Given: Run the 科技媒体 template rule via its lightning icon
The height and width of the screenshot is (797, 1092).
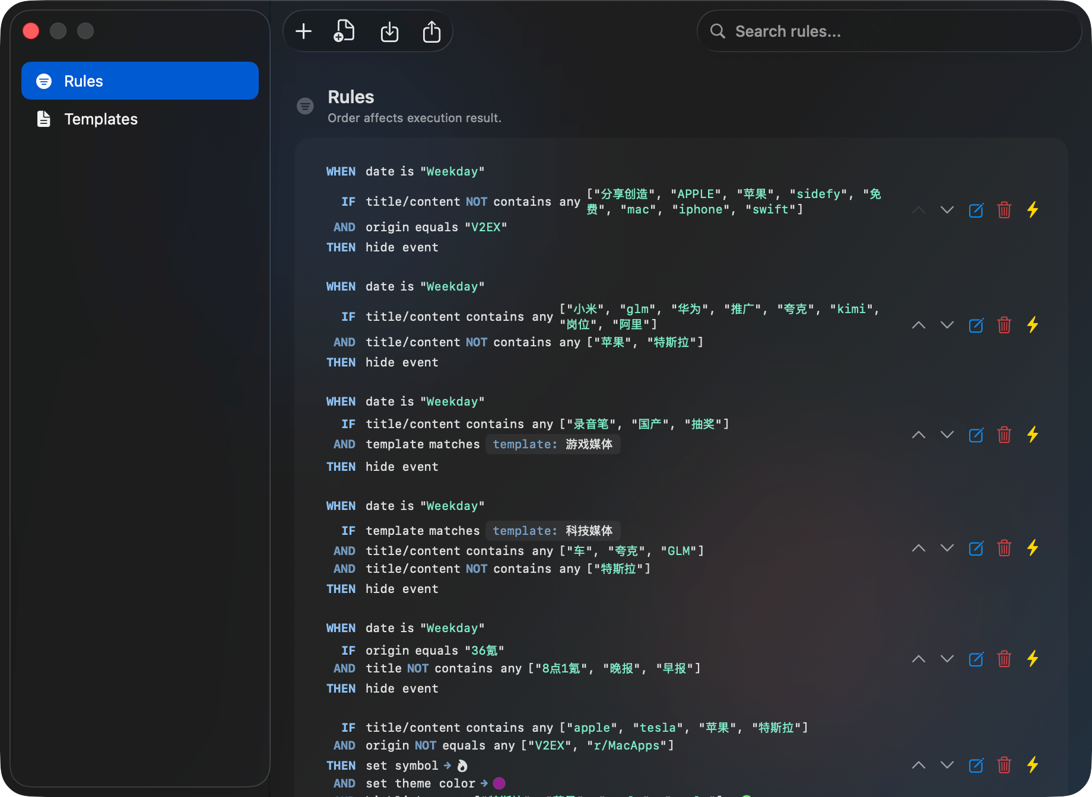Looking at the screenshot, I should click(1033, 548).
